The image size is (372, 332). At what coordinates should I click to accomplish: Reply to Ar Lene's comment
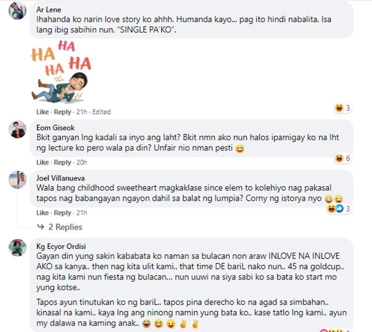pos(62,112)
